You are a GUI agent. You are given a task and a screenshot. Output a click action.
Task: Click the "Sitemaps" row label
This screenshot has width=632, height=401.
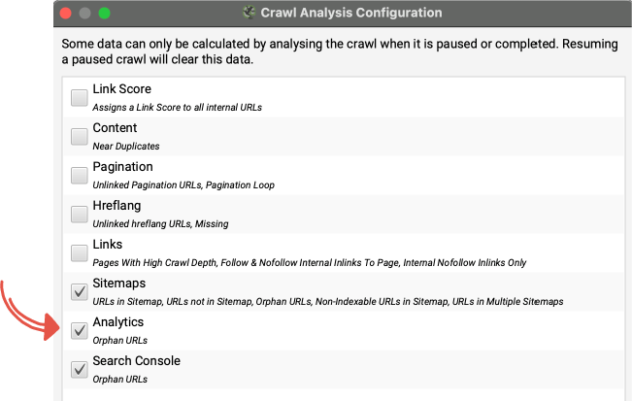click(x=120, y=284)
